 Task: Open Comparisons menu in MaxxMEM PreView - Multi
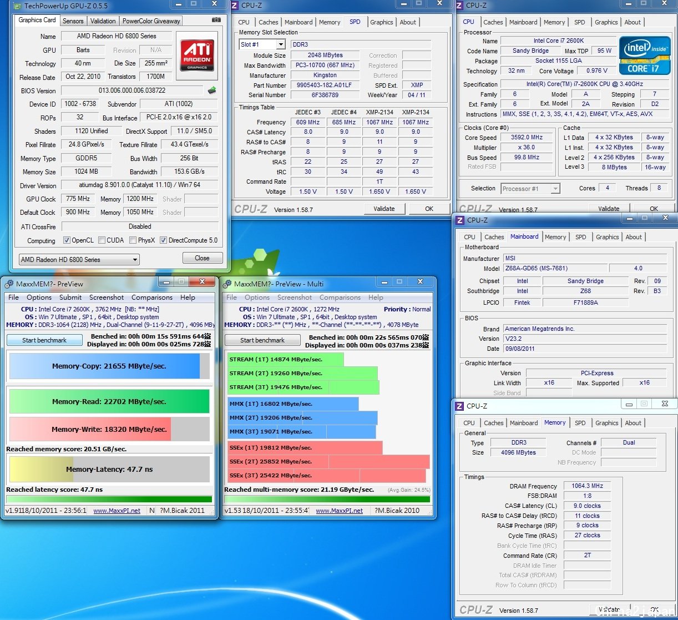(x=340, y=298)
